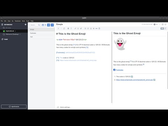Attach a file to note
The height and width of the screenshot is (126, 168).
coord(81,28)
